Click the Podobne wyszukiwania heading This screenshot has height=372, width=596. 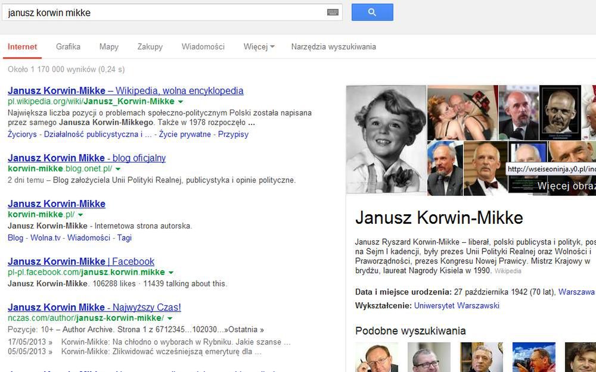point(411,330)
